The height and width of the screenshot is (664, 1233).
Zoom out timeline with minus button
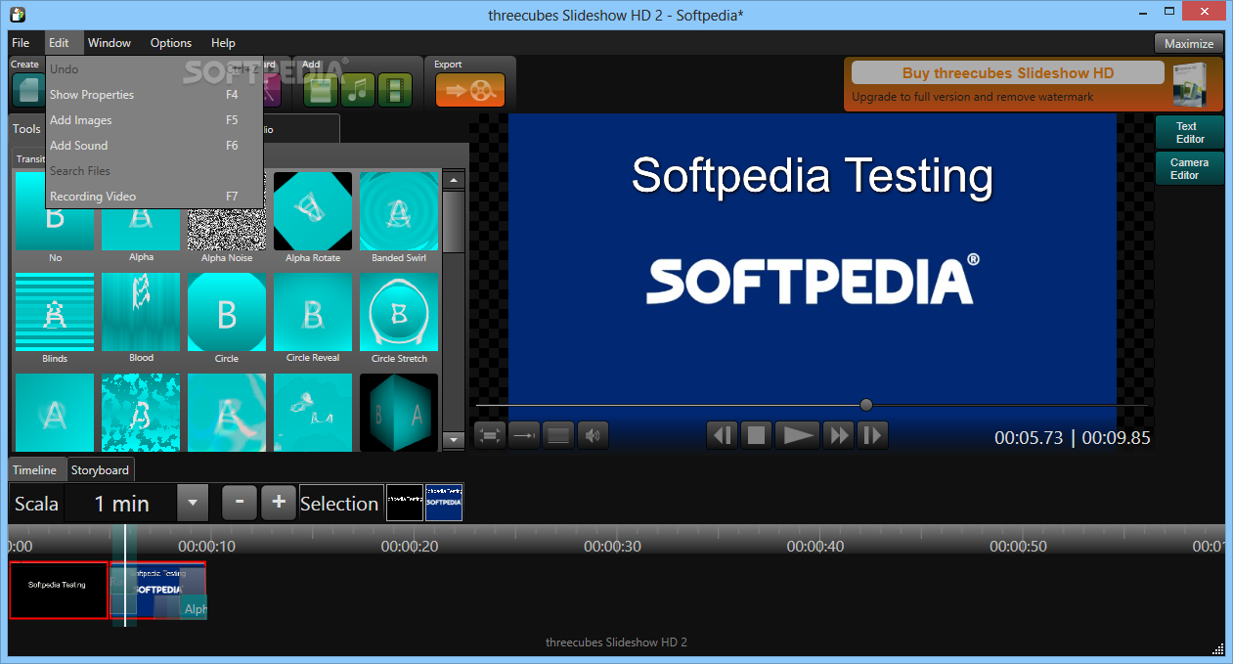click(x=240, y=503)
